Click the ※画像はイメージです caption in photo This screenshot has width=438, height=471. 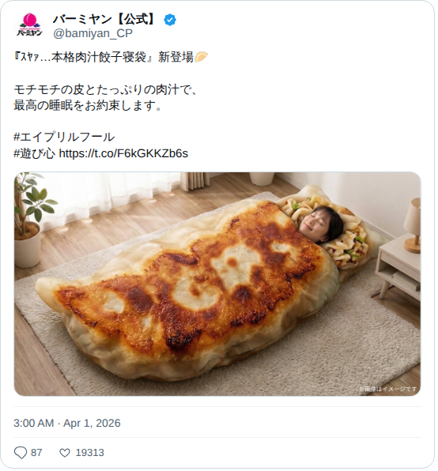388,389
